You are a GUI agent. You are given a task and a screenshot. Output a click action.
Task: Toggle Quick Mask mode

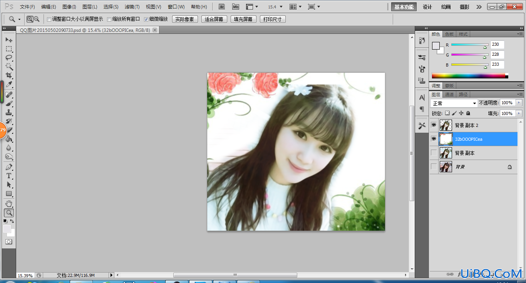8,242
